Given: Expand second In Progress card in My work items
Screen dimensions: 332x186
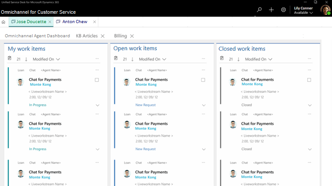Looking at the screenshot, I should point(98,149).
